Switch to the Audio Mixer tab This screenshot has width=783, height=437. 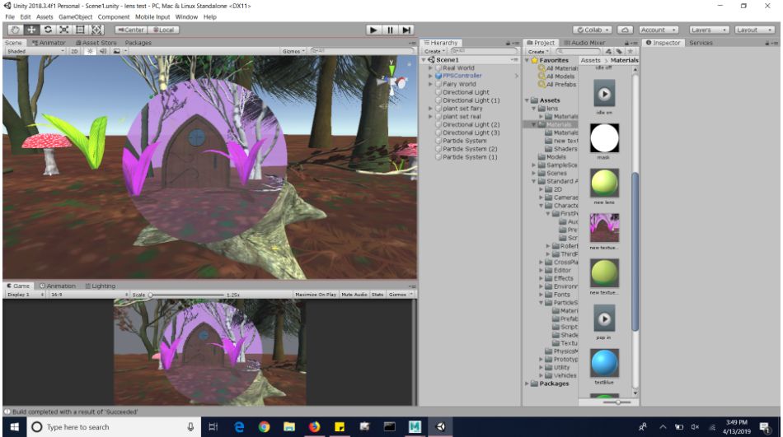(587, 43)
